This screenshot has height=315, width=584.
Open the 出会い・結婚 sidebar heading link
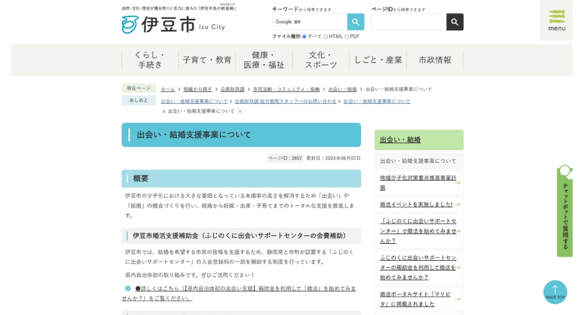tap(400, 140)
